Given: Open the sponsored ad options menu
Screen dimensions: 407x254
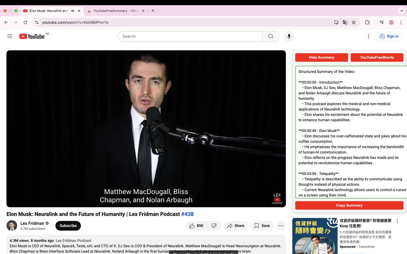Looking at the screenshot, I should 397,221.
